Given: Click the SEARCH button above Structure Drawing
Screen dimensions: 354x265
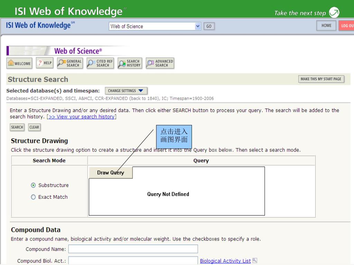Looking at the screenshot, I should click(17, 127).
